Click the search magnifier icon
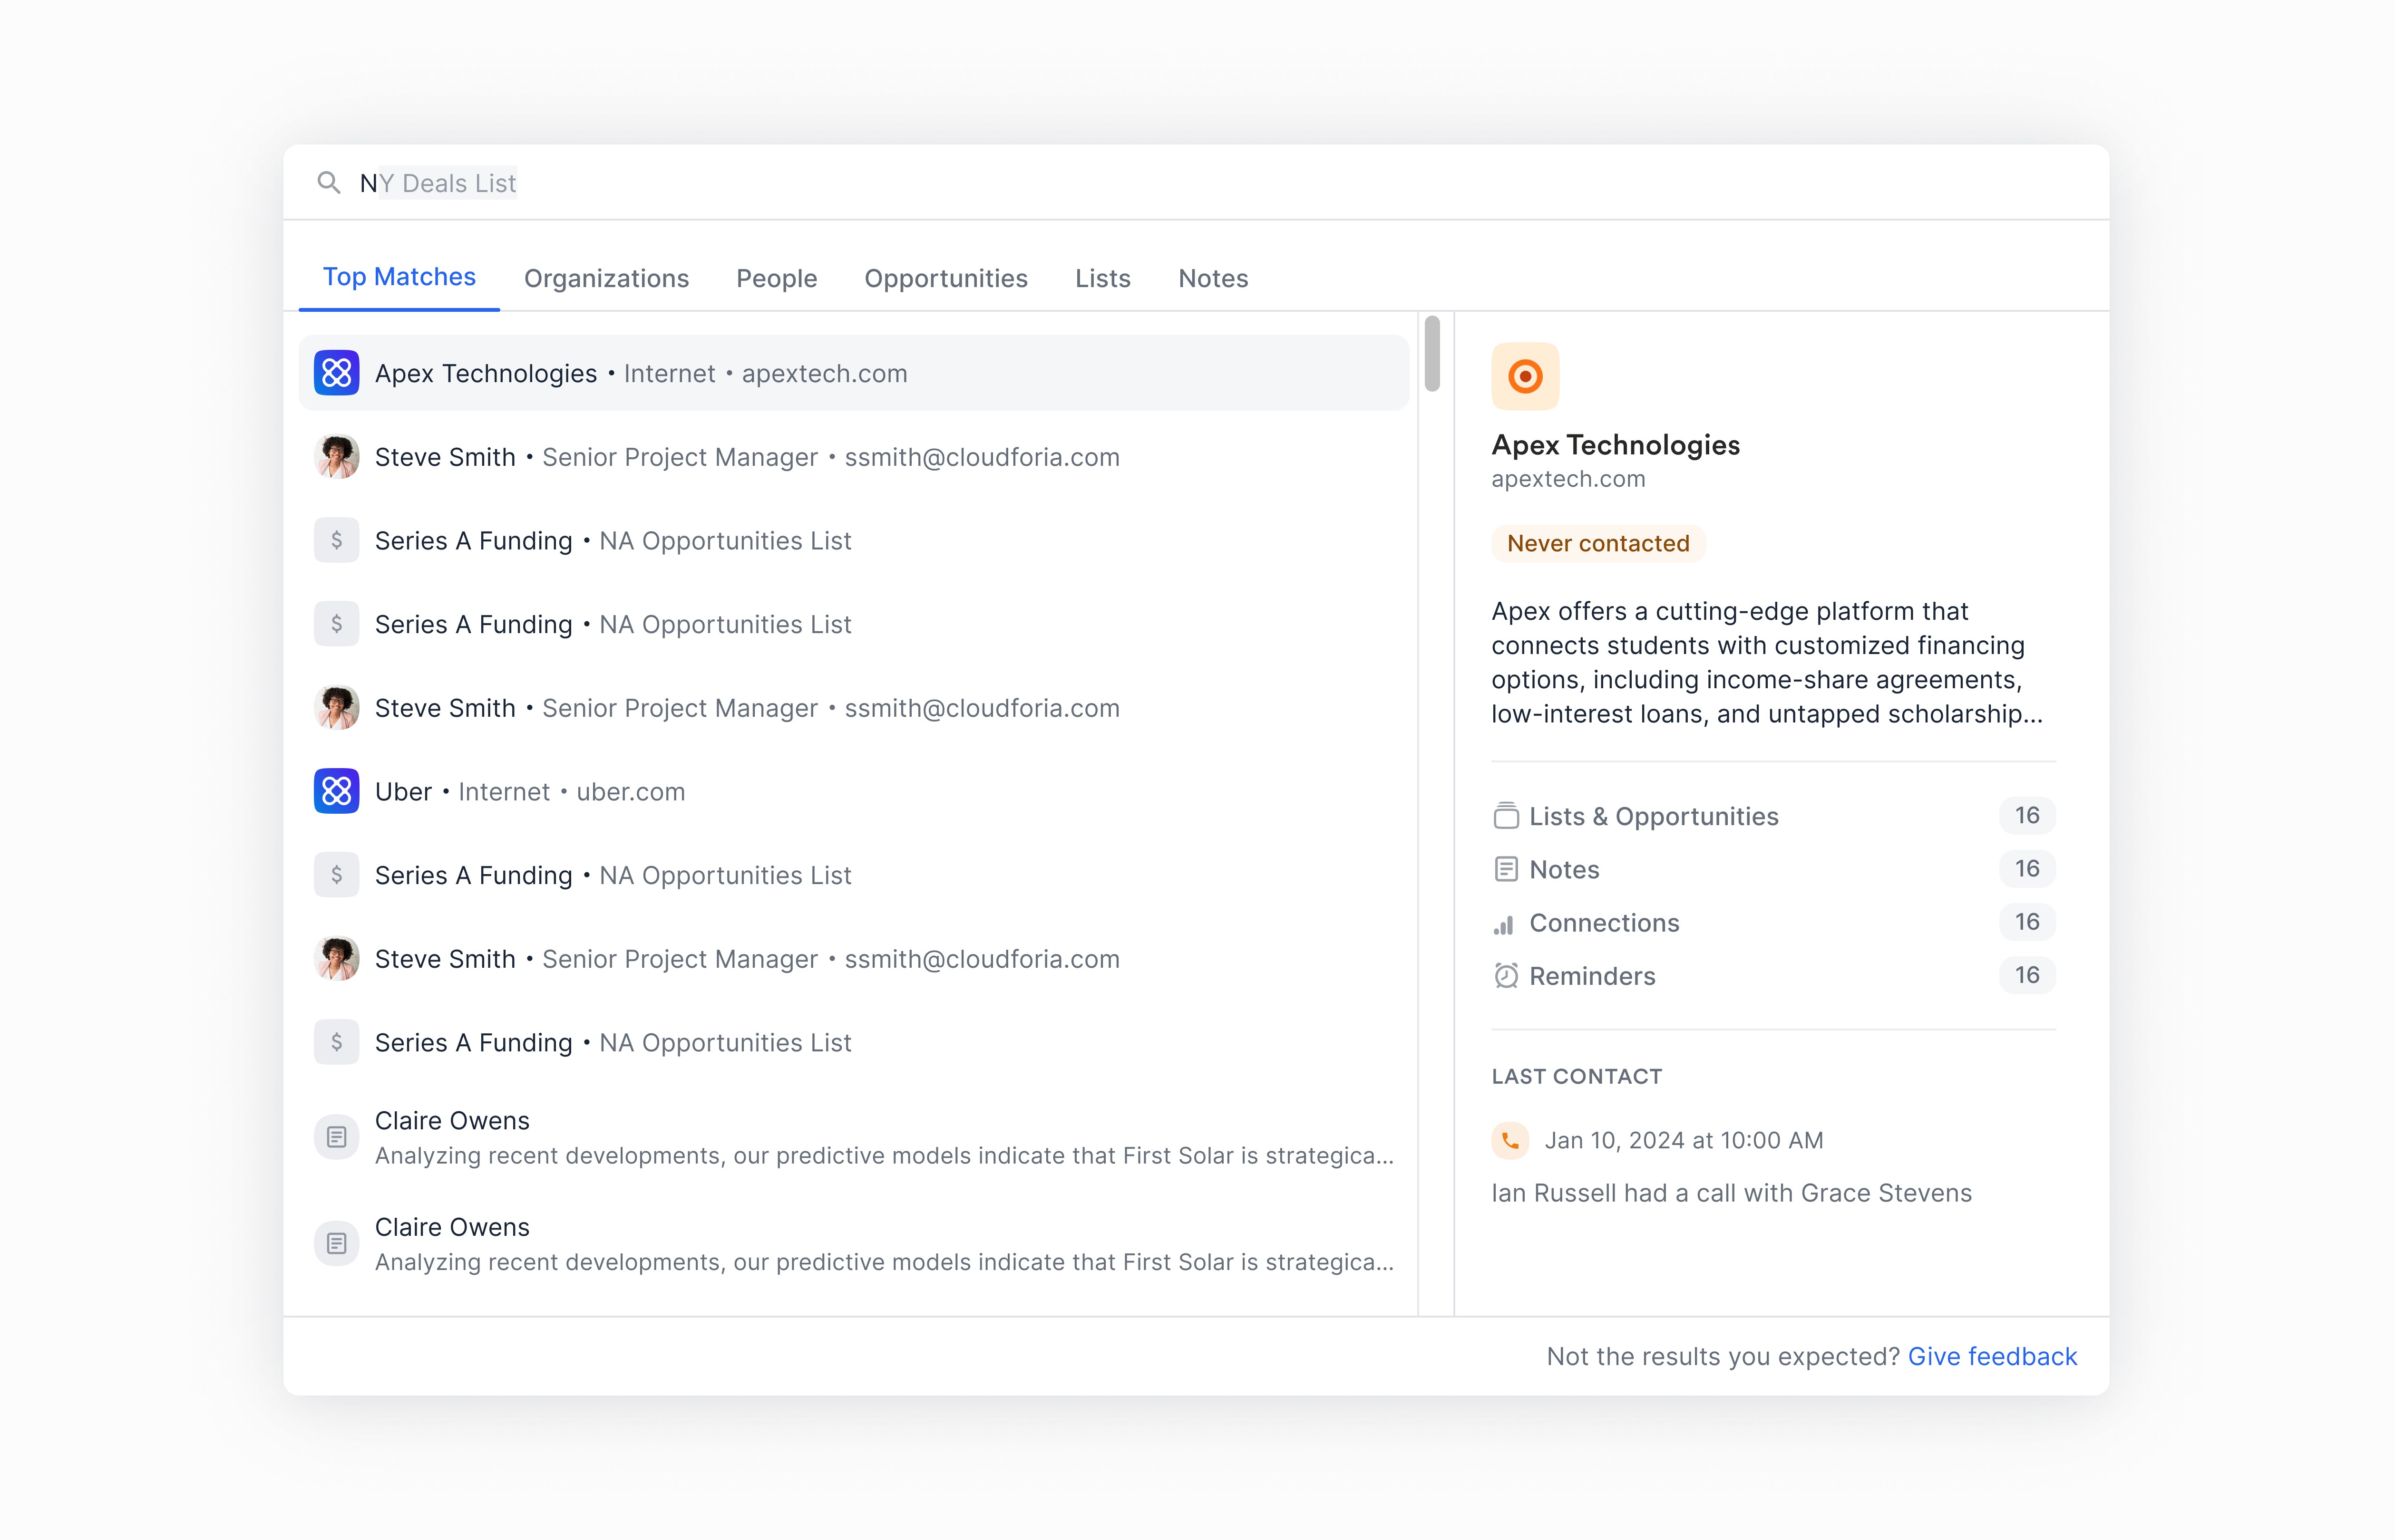 [328, 183]
